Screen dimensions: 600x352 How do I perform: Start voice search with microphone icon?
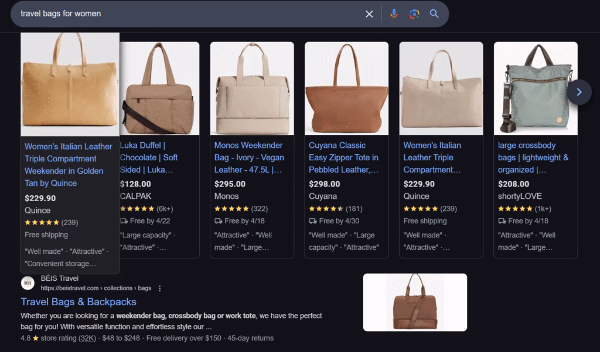(394, 14)
